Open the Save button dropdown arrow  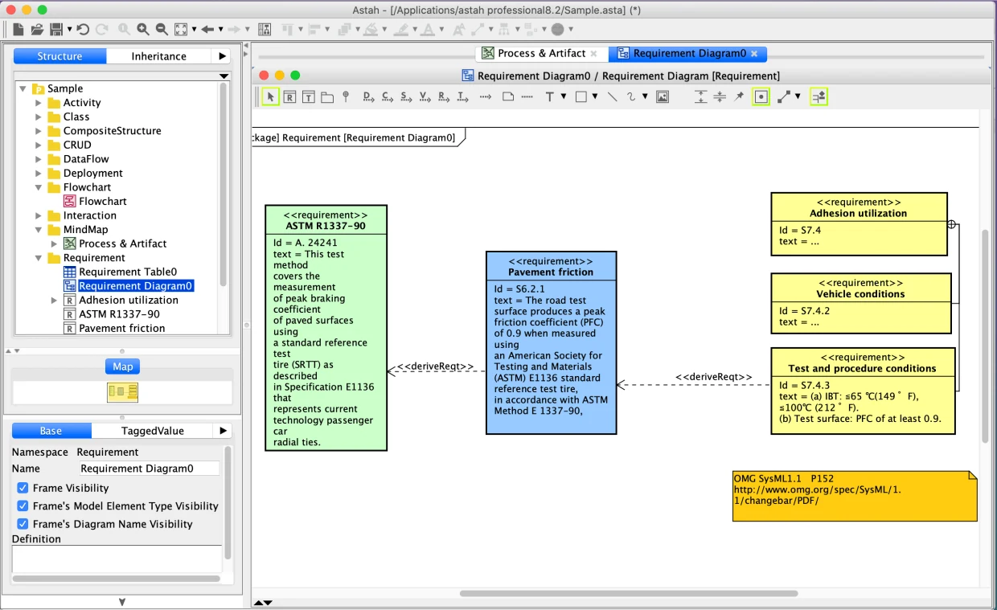point(70,30)
